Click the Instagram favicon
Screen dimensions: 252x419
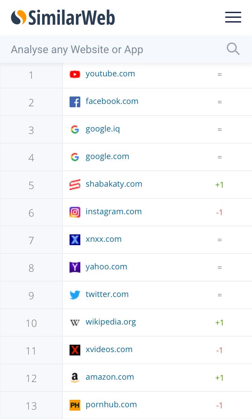click(x=75, y=212)
